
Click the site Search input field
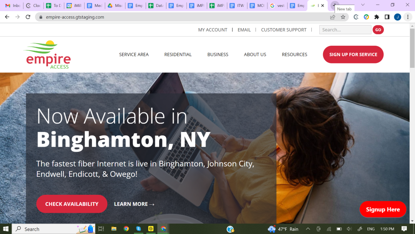(x=345, y=30)
